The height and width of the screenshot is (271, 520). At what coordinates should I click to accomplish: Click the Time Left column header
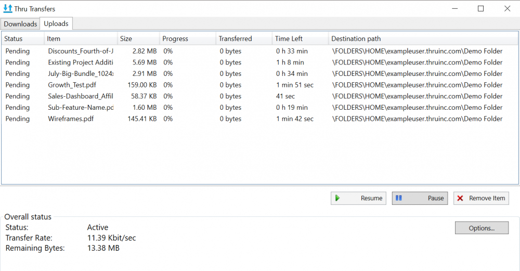click(x=289, y=38)
